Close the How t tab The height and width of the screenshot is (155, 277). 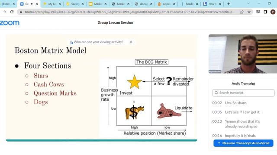[x=220, y=4]
